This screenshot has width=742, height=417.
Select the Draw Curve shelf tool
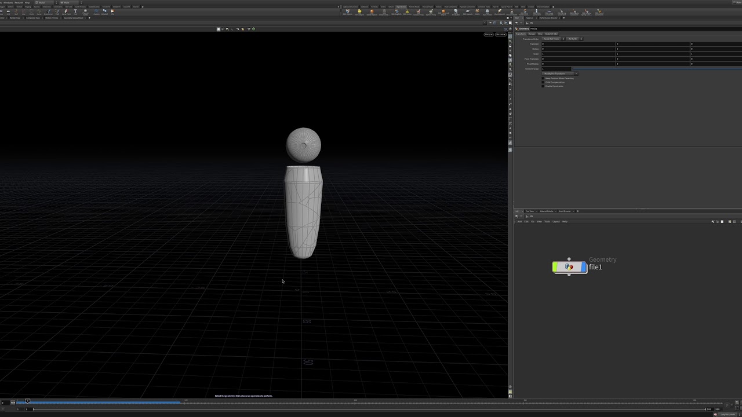click(x=48, y=12)
